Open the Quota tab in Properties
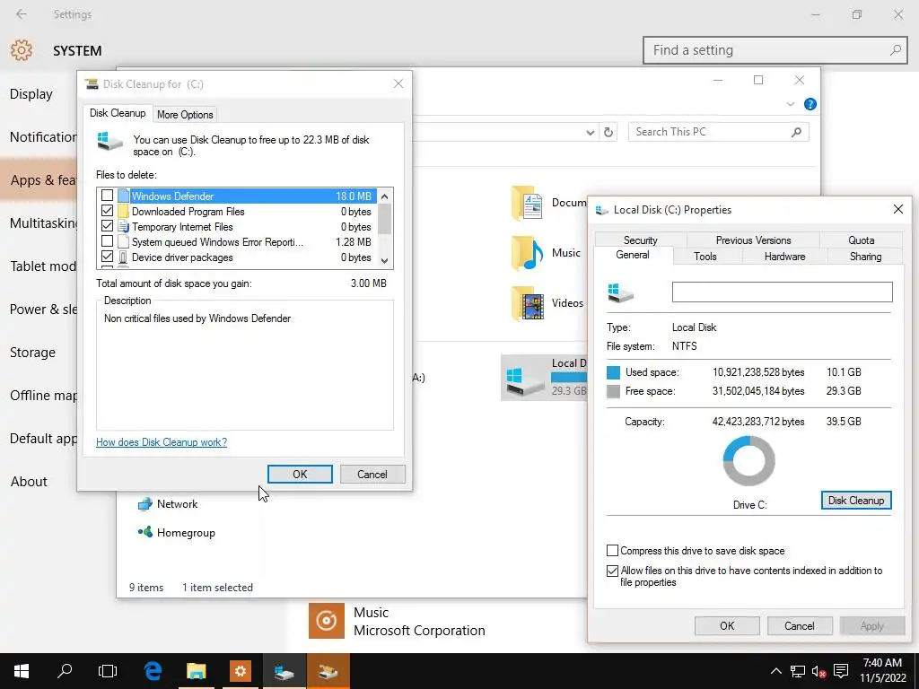Screen dimensions: 919x689 (x=861, y=240)
